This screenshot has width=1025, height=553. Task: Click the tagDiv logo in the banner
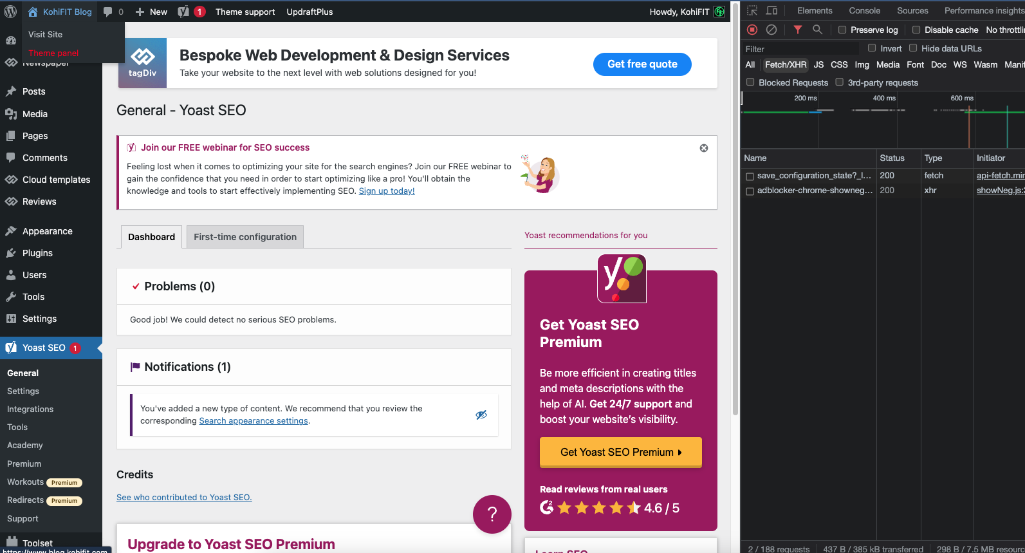pos(142,63)
